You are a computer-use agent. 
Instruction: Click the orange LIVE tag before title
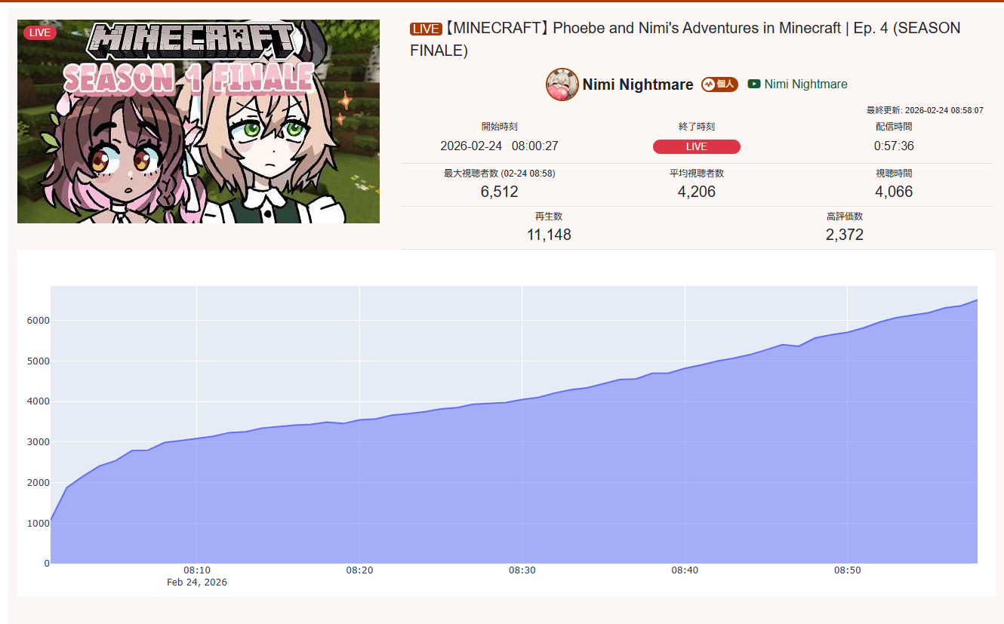(x=426, y=29)
